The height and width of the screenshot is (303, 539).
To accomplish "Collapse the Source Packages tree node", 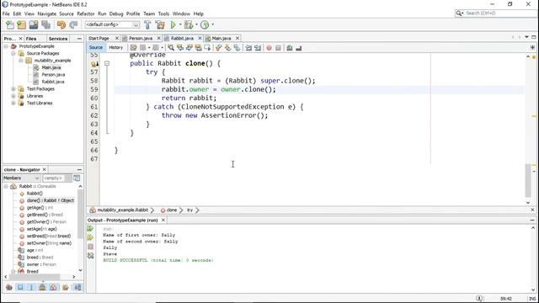I will [13, 54].
